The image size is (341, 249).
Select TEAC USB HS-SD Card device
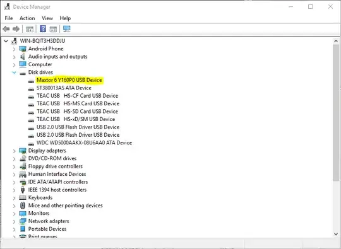click(77, 112)
